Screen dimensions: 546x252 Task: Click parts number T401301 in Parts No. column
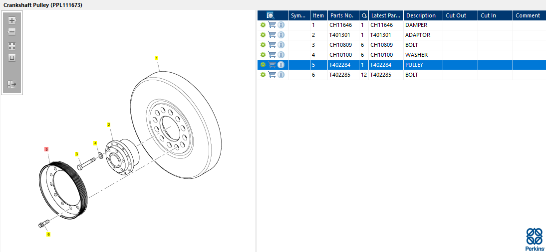[x=339, y=35]
